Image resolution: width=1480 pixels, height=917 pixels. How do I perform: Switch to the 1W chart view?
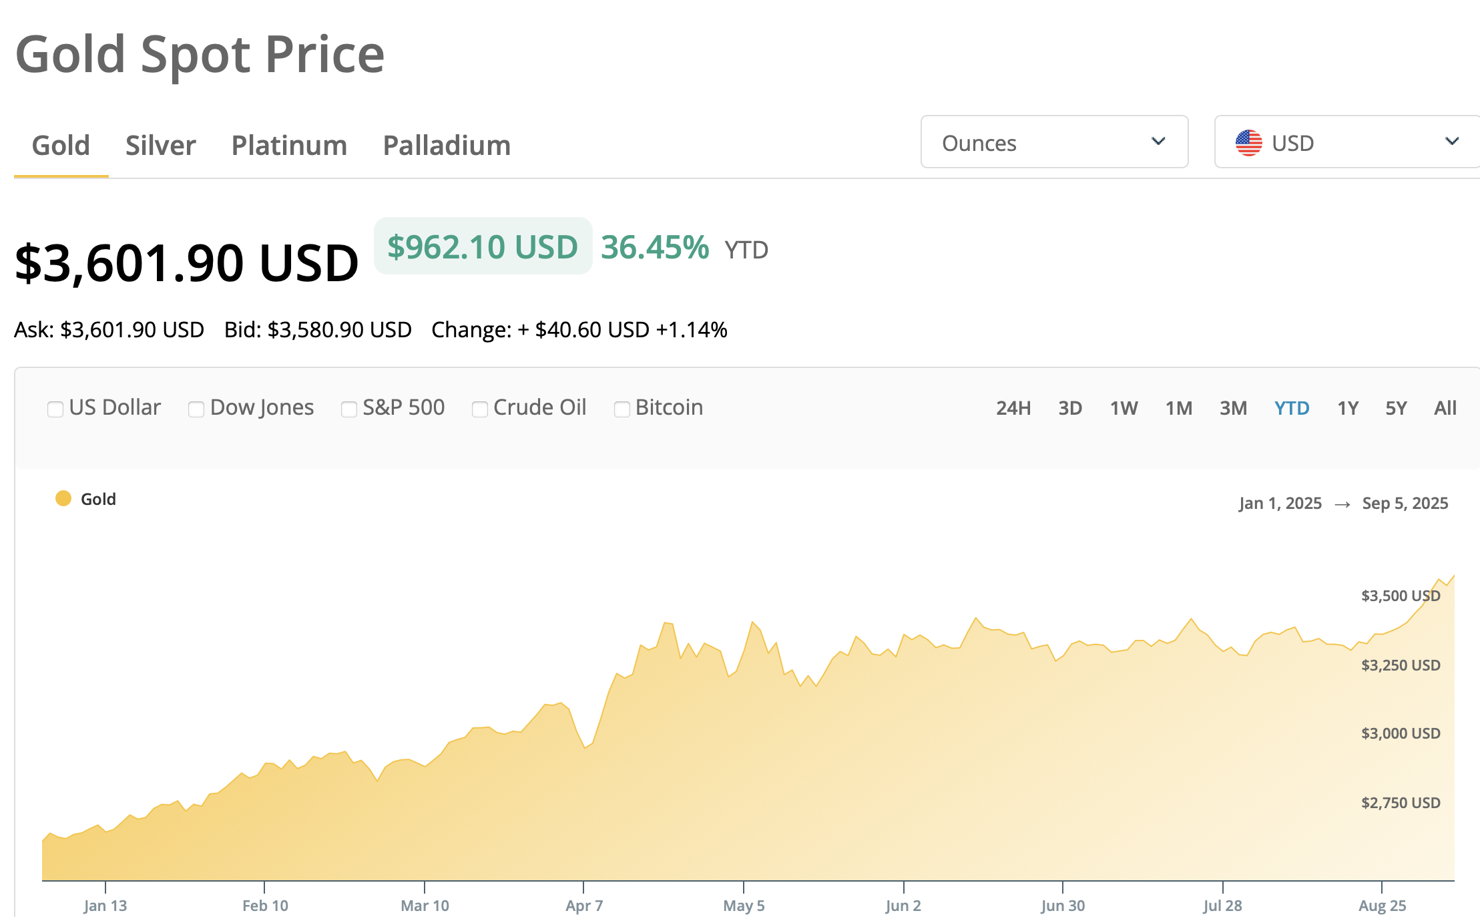[x=1124, y=407]
